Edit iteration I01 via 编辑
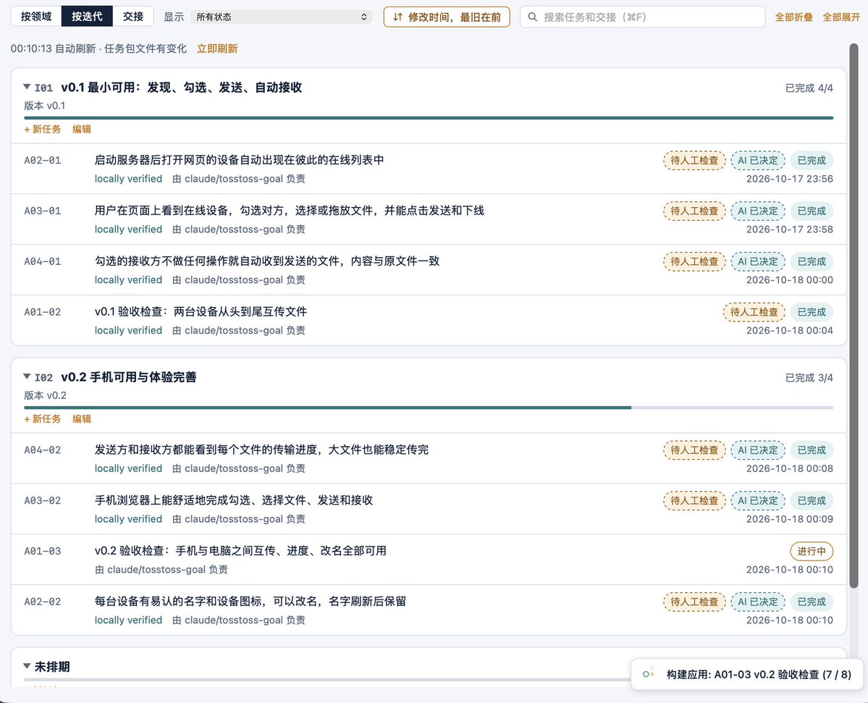The width and height of the screenshot is (868, 703). 81,129
